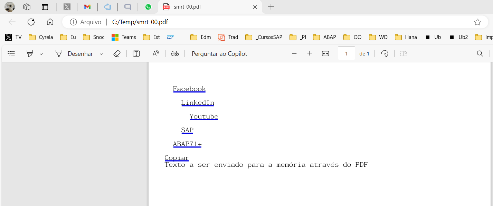Close the smrt_00.pdf tab
Viewport: 493px width, 206px height.
point(255,7)
